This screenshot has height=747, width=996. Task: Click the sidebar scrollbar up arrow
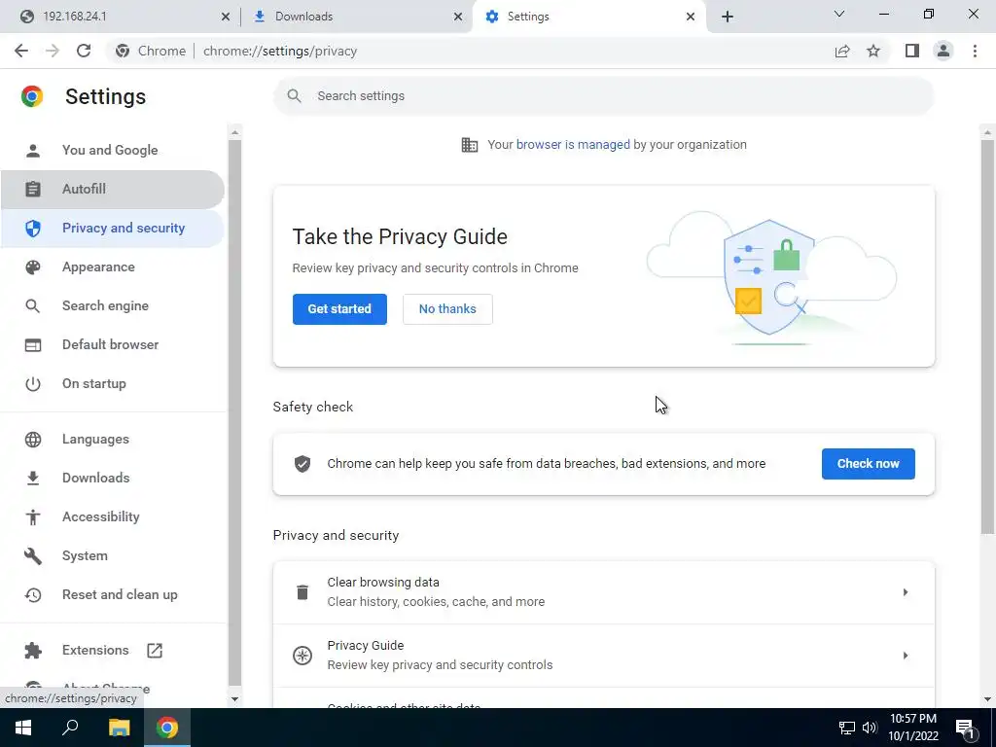[x=234, y=132]
